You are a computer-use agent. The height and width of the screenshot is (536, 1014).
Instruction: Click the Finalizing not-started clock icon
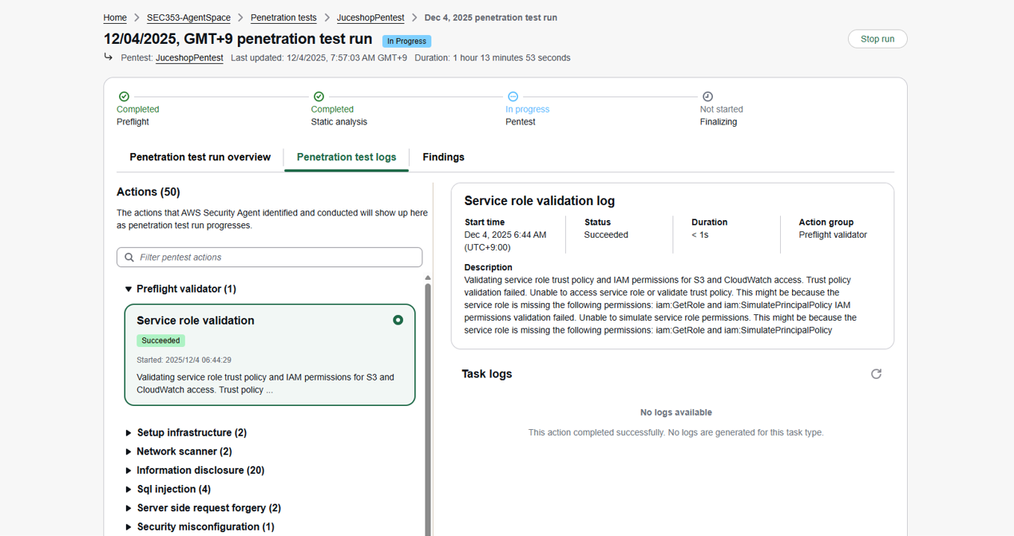point(707,97)
